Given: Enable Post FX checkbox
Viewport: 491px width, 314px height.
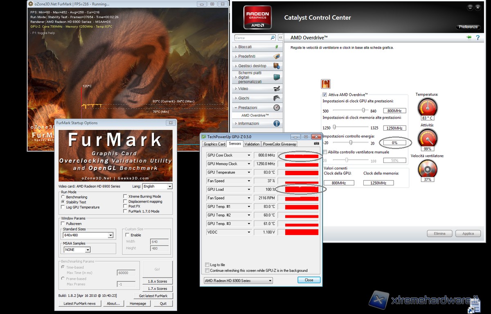Looking at the screenshot, I should 125,206.
